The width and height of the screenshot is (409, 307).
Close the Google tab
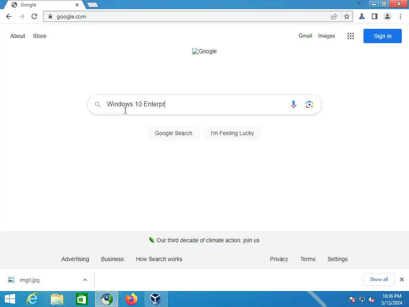point(77,5)
